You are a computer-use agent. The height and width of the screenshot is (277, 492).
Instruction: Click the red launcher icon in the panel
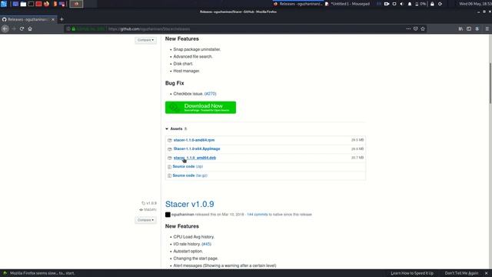(x=38, y=4)
